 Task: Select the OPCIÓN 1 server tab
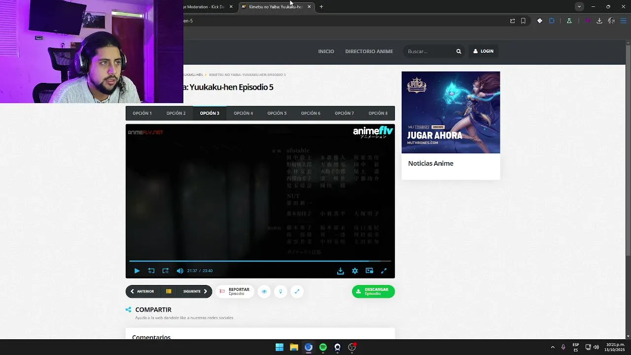142,113
